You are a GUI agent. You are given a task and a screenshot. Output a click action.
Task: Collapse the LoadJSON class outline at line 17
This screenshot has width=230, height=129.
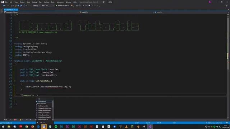(15, 61)
